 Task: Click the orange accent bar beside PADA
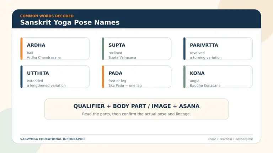click(x=103, y=76)
